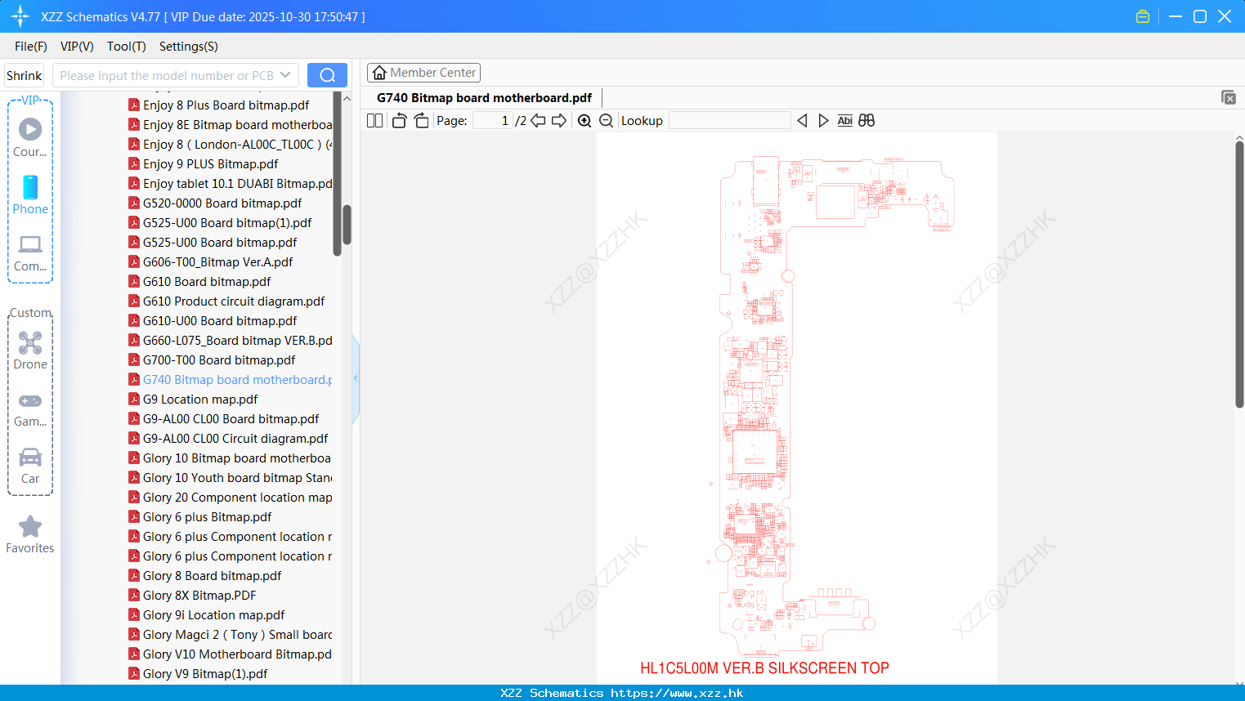Open Glory 20 Component location map

231,498
